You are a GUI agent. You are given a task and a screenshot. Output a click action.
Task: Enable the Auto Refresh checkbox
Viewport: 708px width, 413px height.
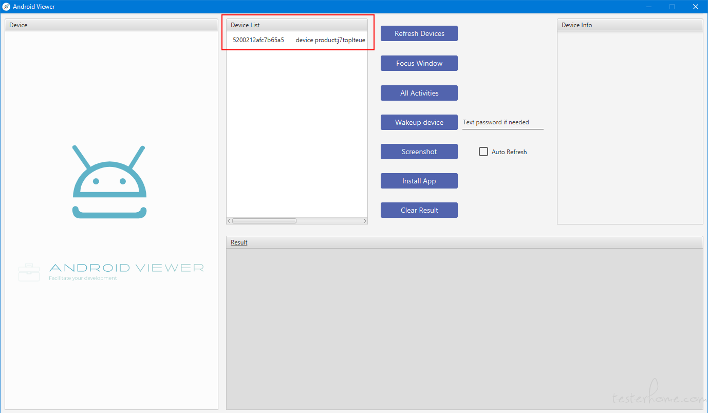(x=483, y=152)
